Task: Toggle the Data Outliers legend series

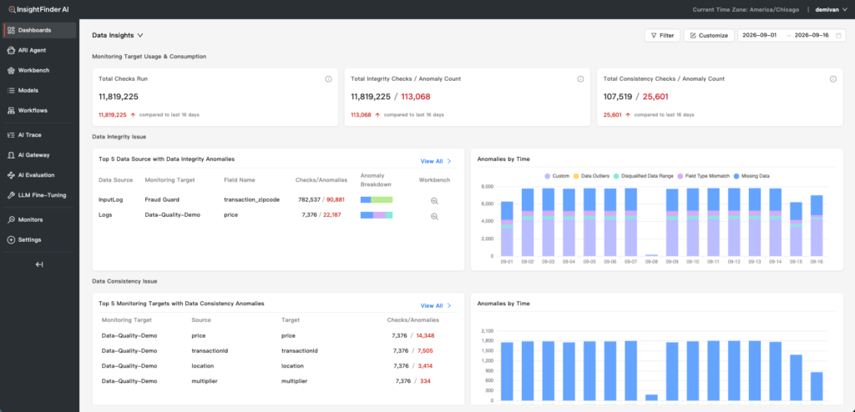Action: 592,176
